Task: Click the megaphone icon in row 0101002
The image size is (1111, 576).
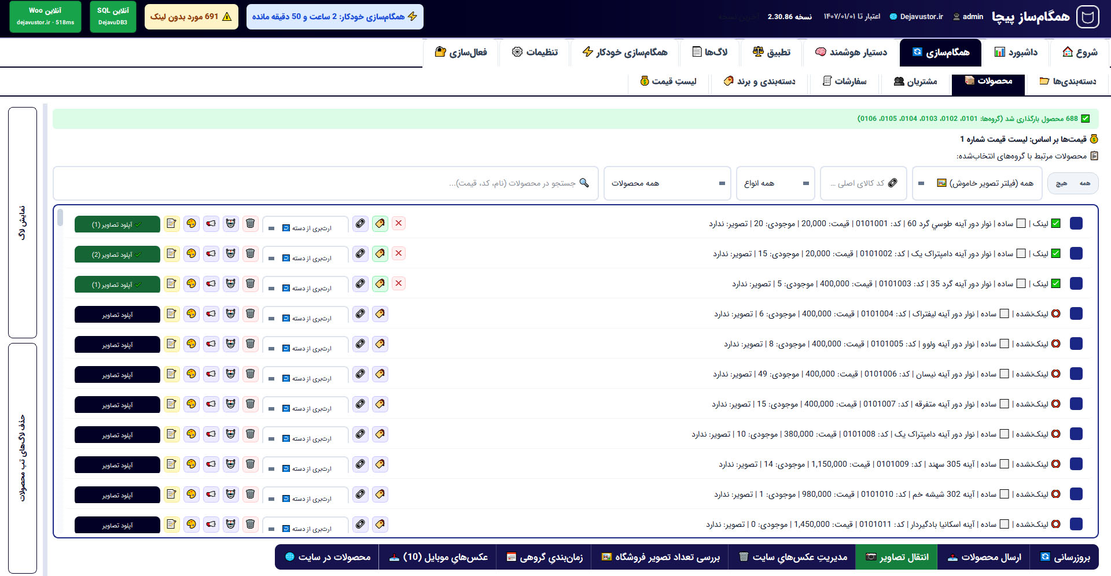Action: 211,253
